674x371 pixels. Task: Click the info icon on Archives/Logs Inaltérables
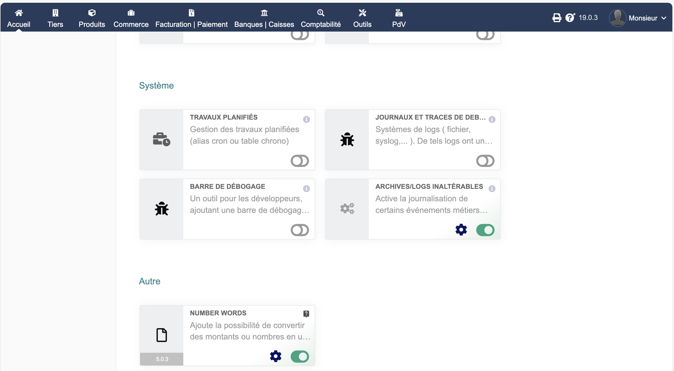click(492, 189)
